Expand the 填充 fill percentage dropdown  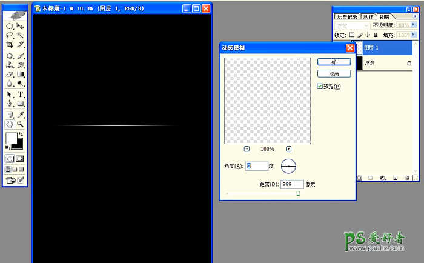click(x=414, y=35)
